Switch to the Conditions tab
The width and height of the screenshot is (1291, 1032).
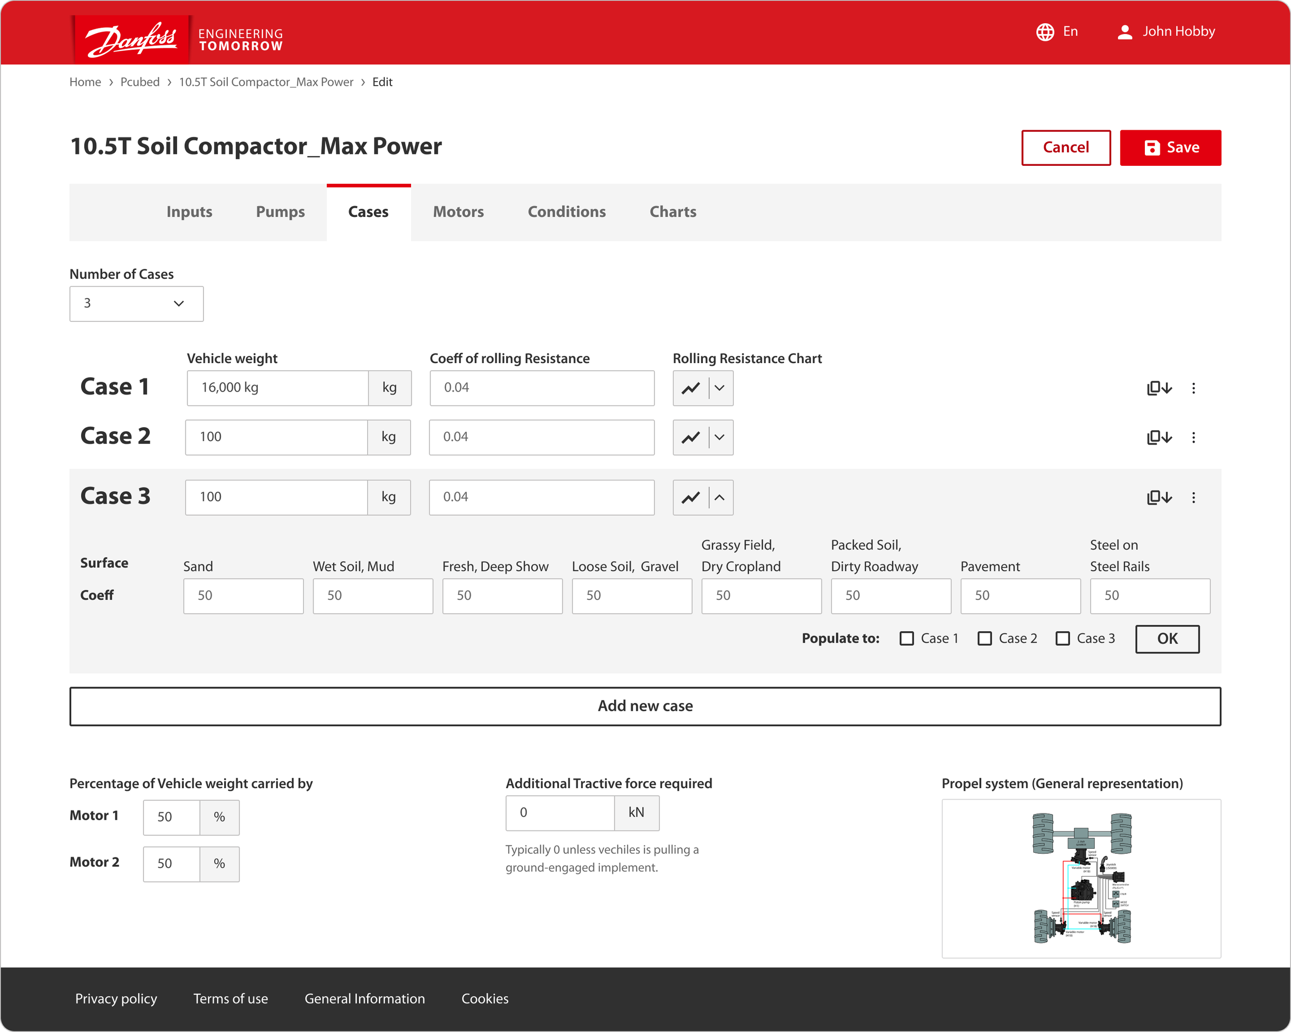point(566,212)
